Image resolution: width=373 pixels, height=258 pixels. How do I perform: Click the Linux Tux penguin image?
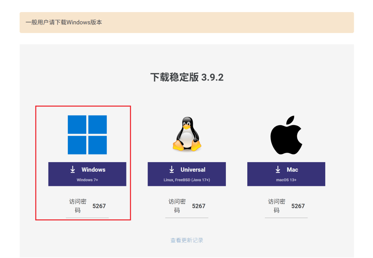point(186,134)
